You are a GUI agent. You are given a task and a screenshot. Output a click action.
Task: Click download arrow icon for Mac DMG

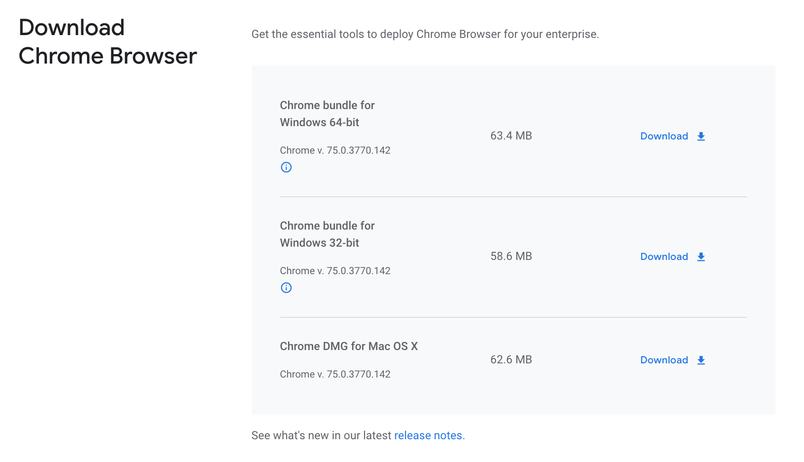point(701,360)
